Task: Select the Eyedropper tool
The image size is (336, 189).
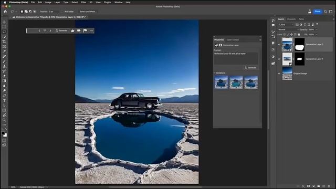Action: click(4, 51)
